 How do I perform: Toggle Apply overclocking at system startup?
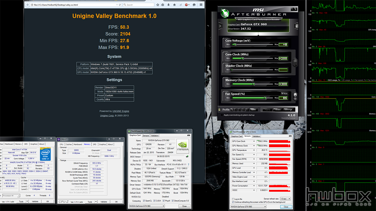tap(222, 115)
